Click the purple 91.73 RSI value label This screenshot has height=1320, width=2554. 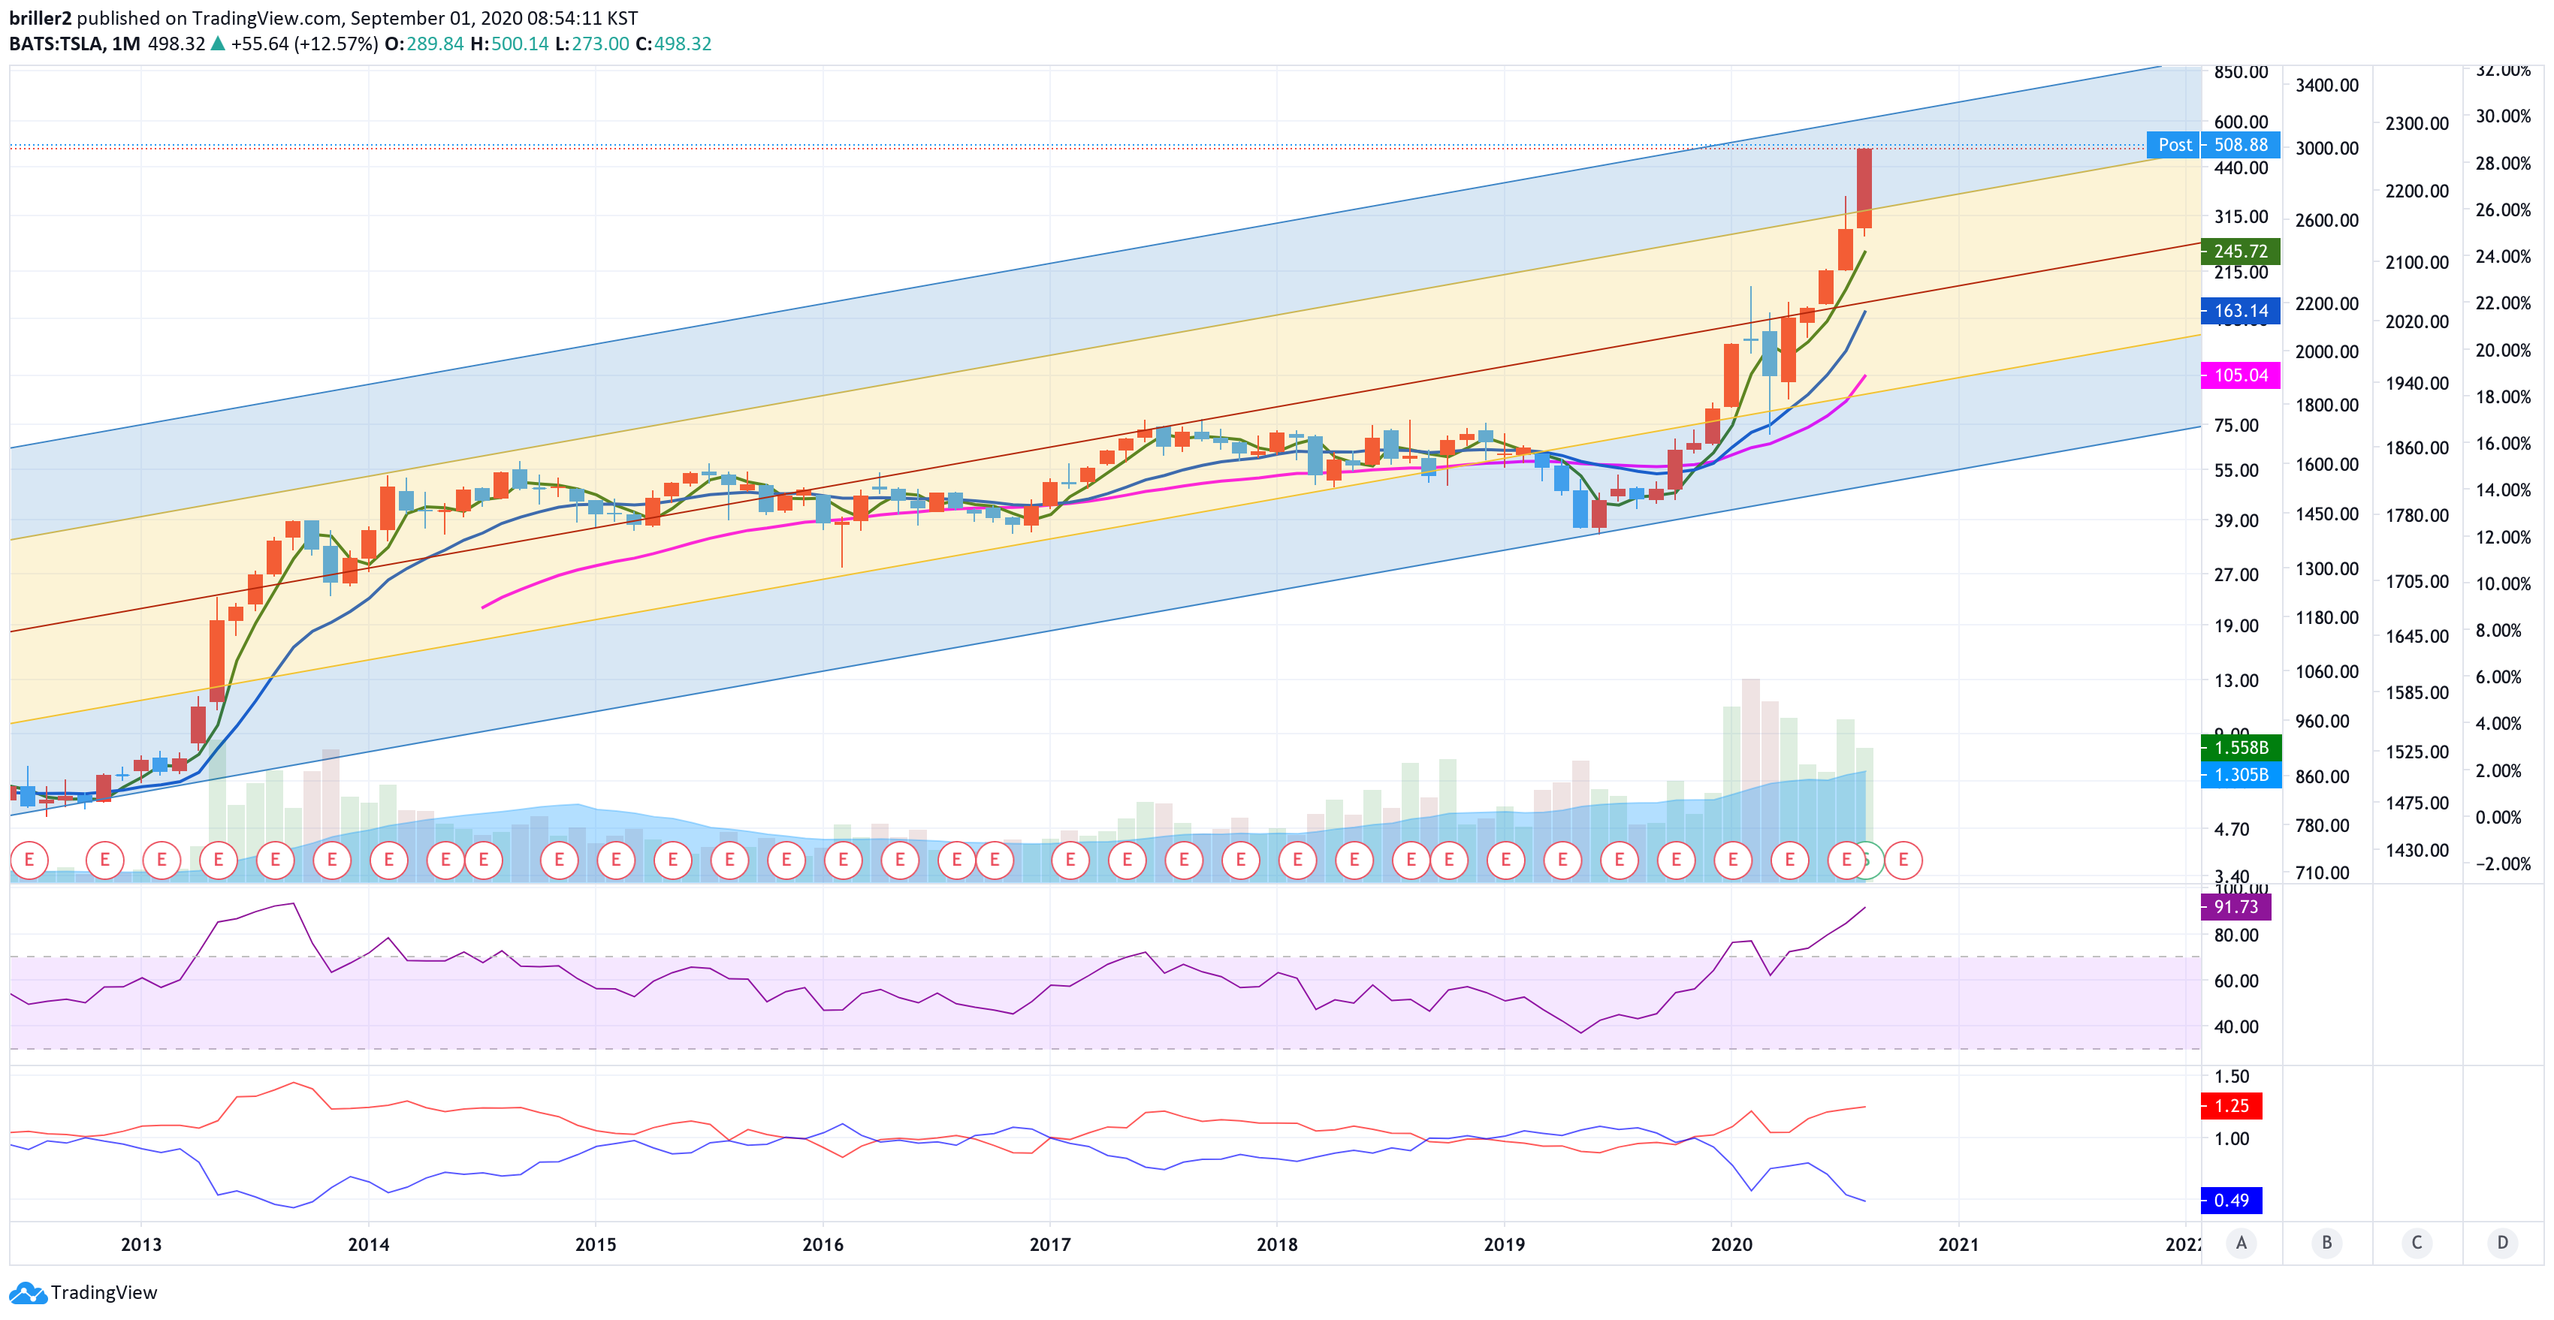(2236, 907)
